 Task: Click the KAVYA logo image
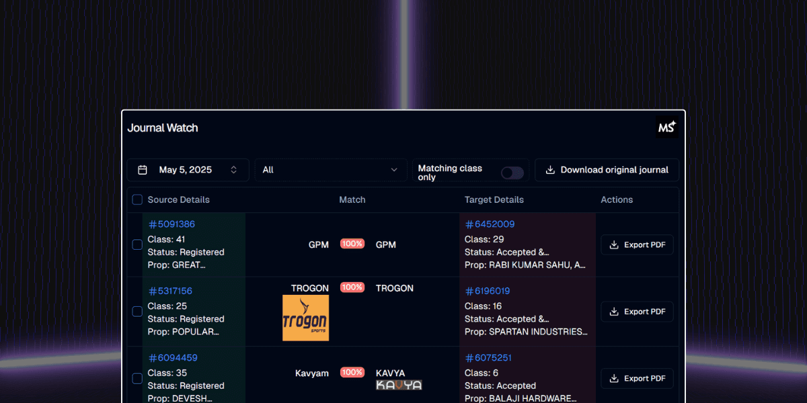(x=398, y=385)
